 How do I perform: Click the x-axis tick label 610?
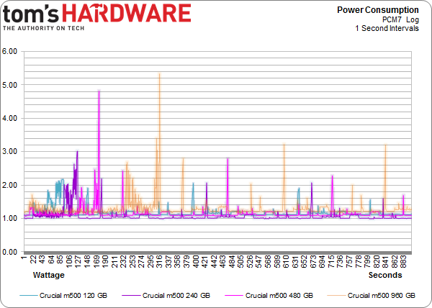285,261
